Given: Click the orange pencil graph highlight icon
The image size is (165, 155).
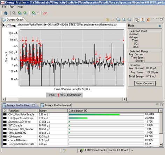Looking at the screenshot, I should click(148, 20).
